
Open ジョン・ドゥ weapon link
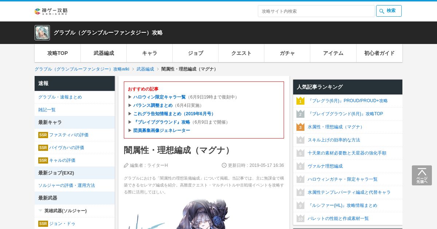click(62, 224)
